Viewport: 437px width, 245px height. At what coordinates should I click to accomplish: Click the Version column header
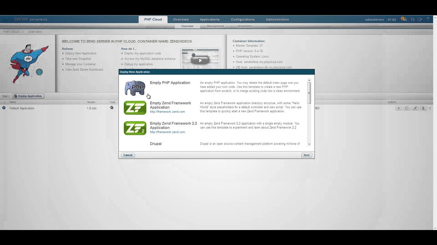point(91,102)
